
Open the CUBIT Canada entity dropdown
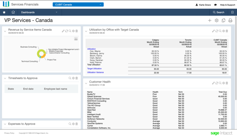click(x=78, y=5)
